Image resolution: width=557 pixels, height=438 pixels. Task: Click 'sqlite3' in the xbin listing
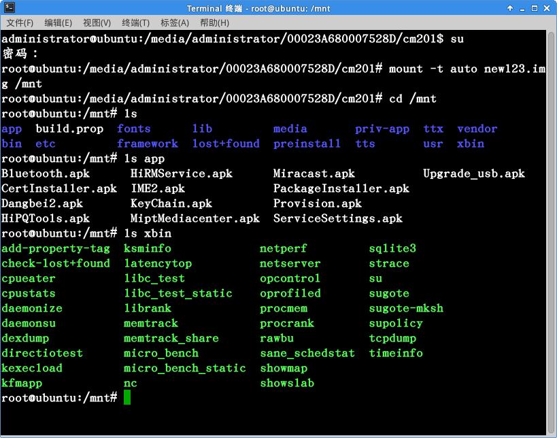coord(392,248)
